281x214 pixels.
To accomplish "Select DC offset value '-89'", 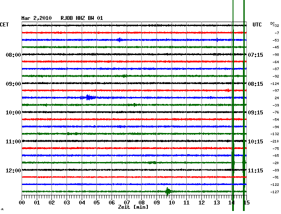I will (276, 170).
